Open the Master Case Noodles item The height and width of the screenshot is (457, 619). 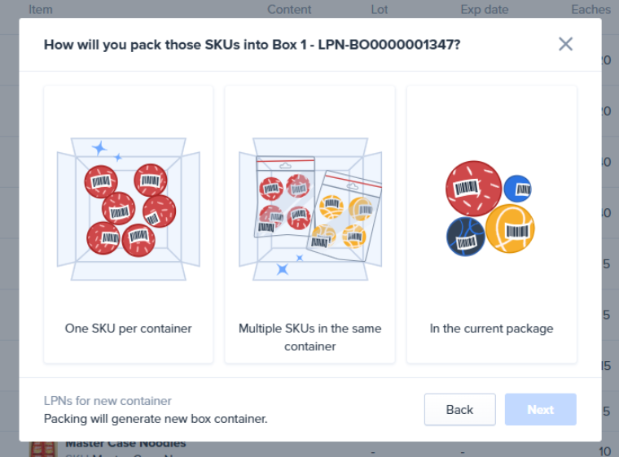point(125,444)
